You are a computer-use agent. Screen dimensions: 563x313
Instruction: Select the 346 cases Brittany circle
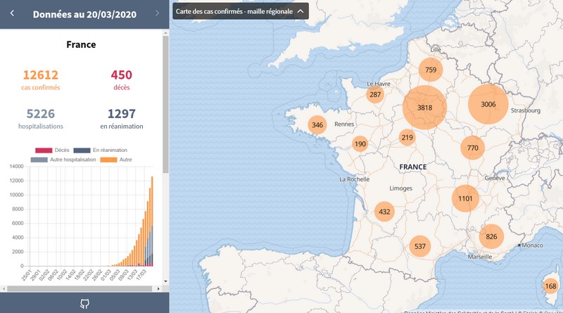[317, 125]
